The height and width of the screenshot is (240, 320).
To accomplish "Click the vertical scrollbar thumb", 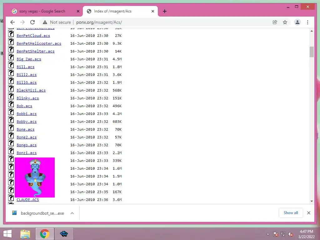I will coord(312,52).
